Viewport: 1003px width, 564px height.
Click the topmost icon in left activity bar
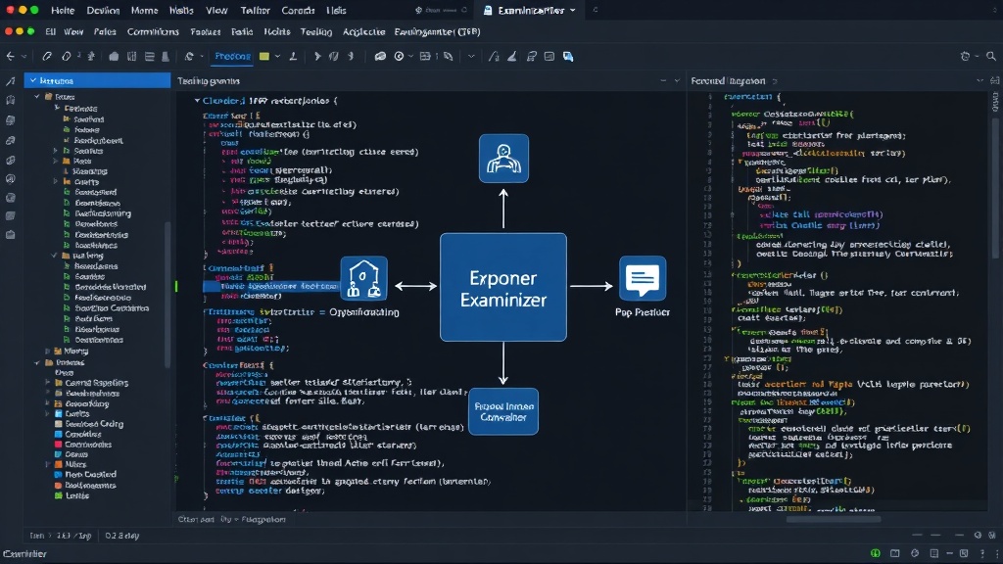[10, 81]
